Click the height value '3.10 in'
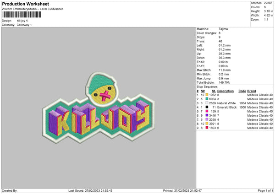Screen dimensions: 275x194 [x=268, y=11]
